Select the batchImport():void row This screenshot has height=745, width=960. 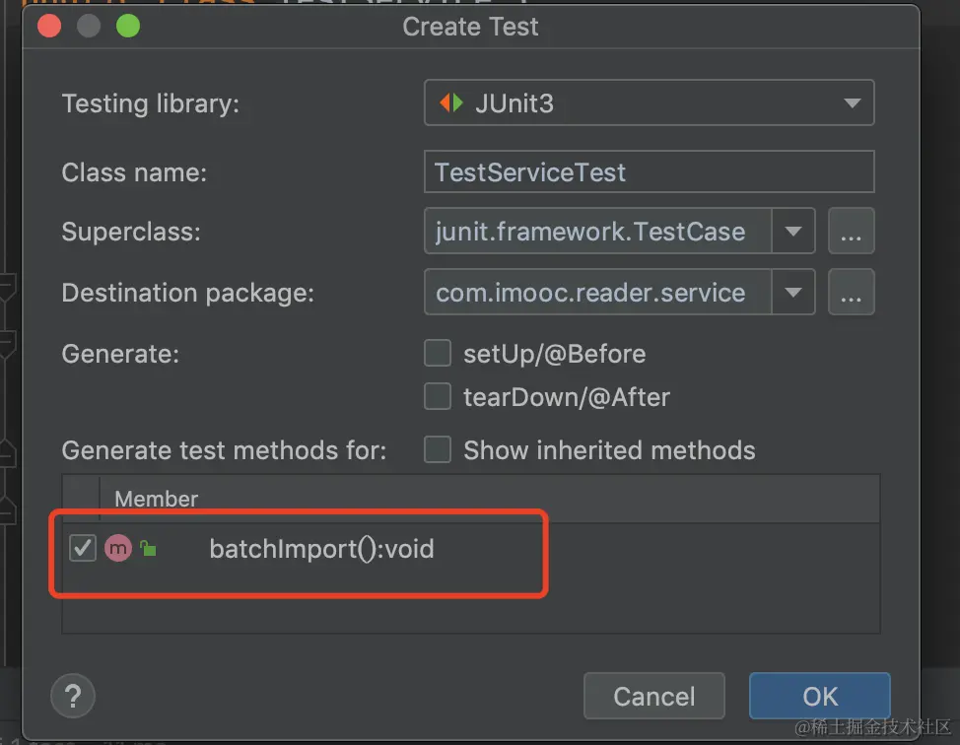click(321, 549)
